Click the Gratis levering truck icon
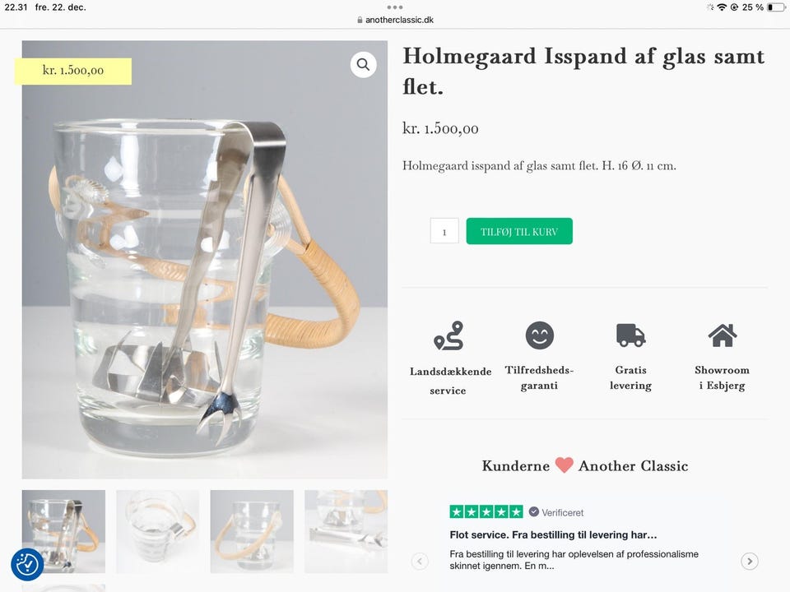This screenshot has height=592, width=790. tap(630, 335)
